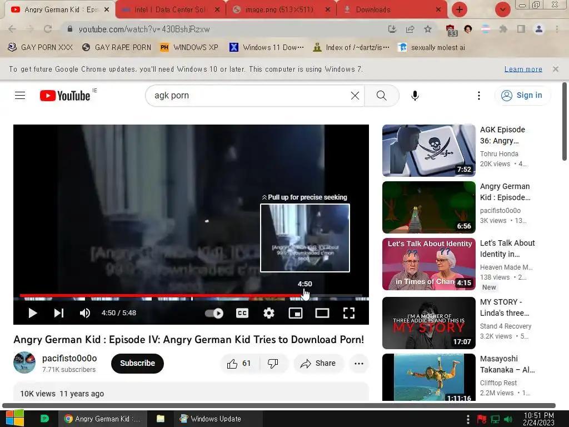Viewport: 569px width, 427px height.
Task: Dislike the video with thumbs down
Action: (x=273, y=364)
